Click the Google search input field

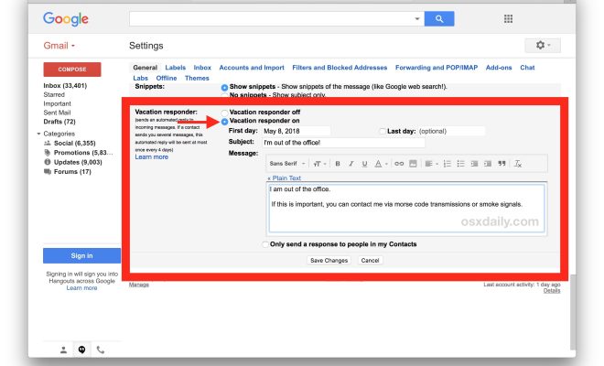coord(271,18)
